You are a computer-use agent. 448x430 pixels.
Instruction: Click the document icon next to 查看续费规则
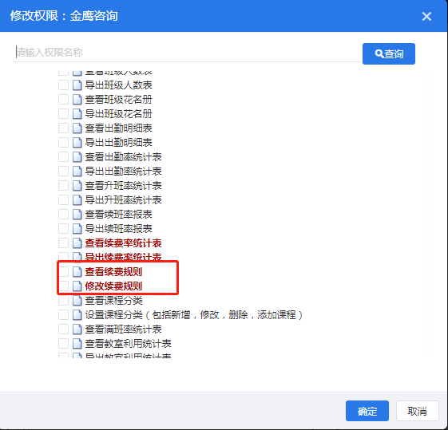(77, 271)
